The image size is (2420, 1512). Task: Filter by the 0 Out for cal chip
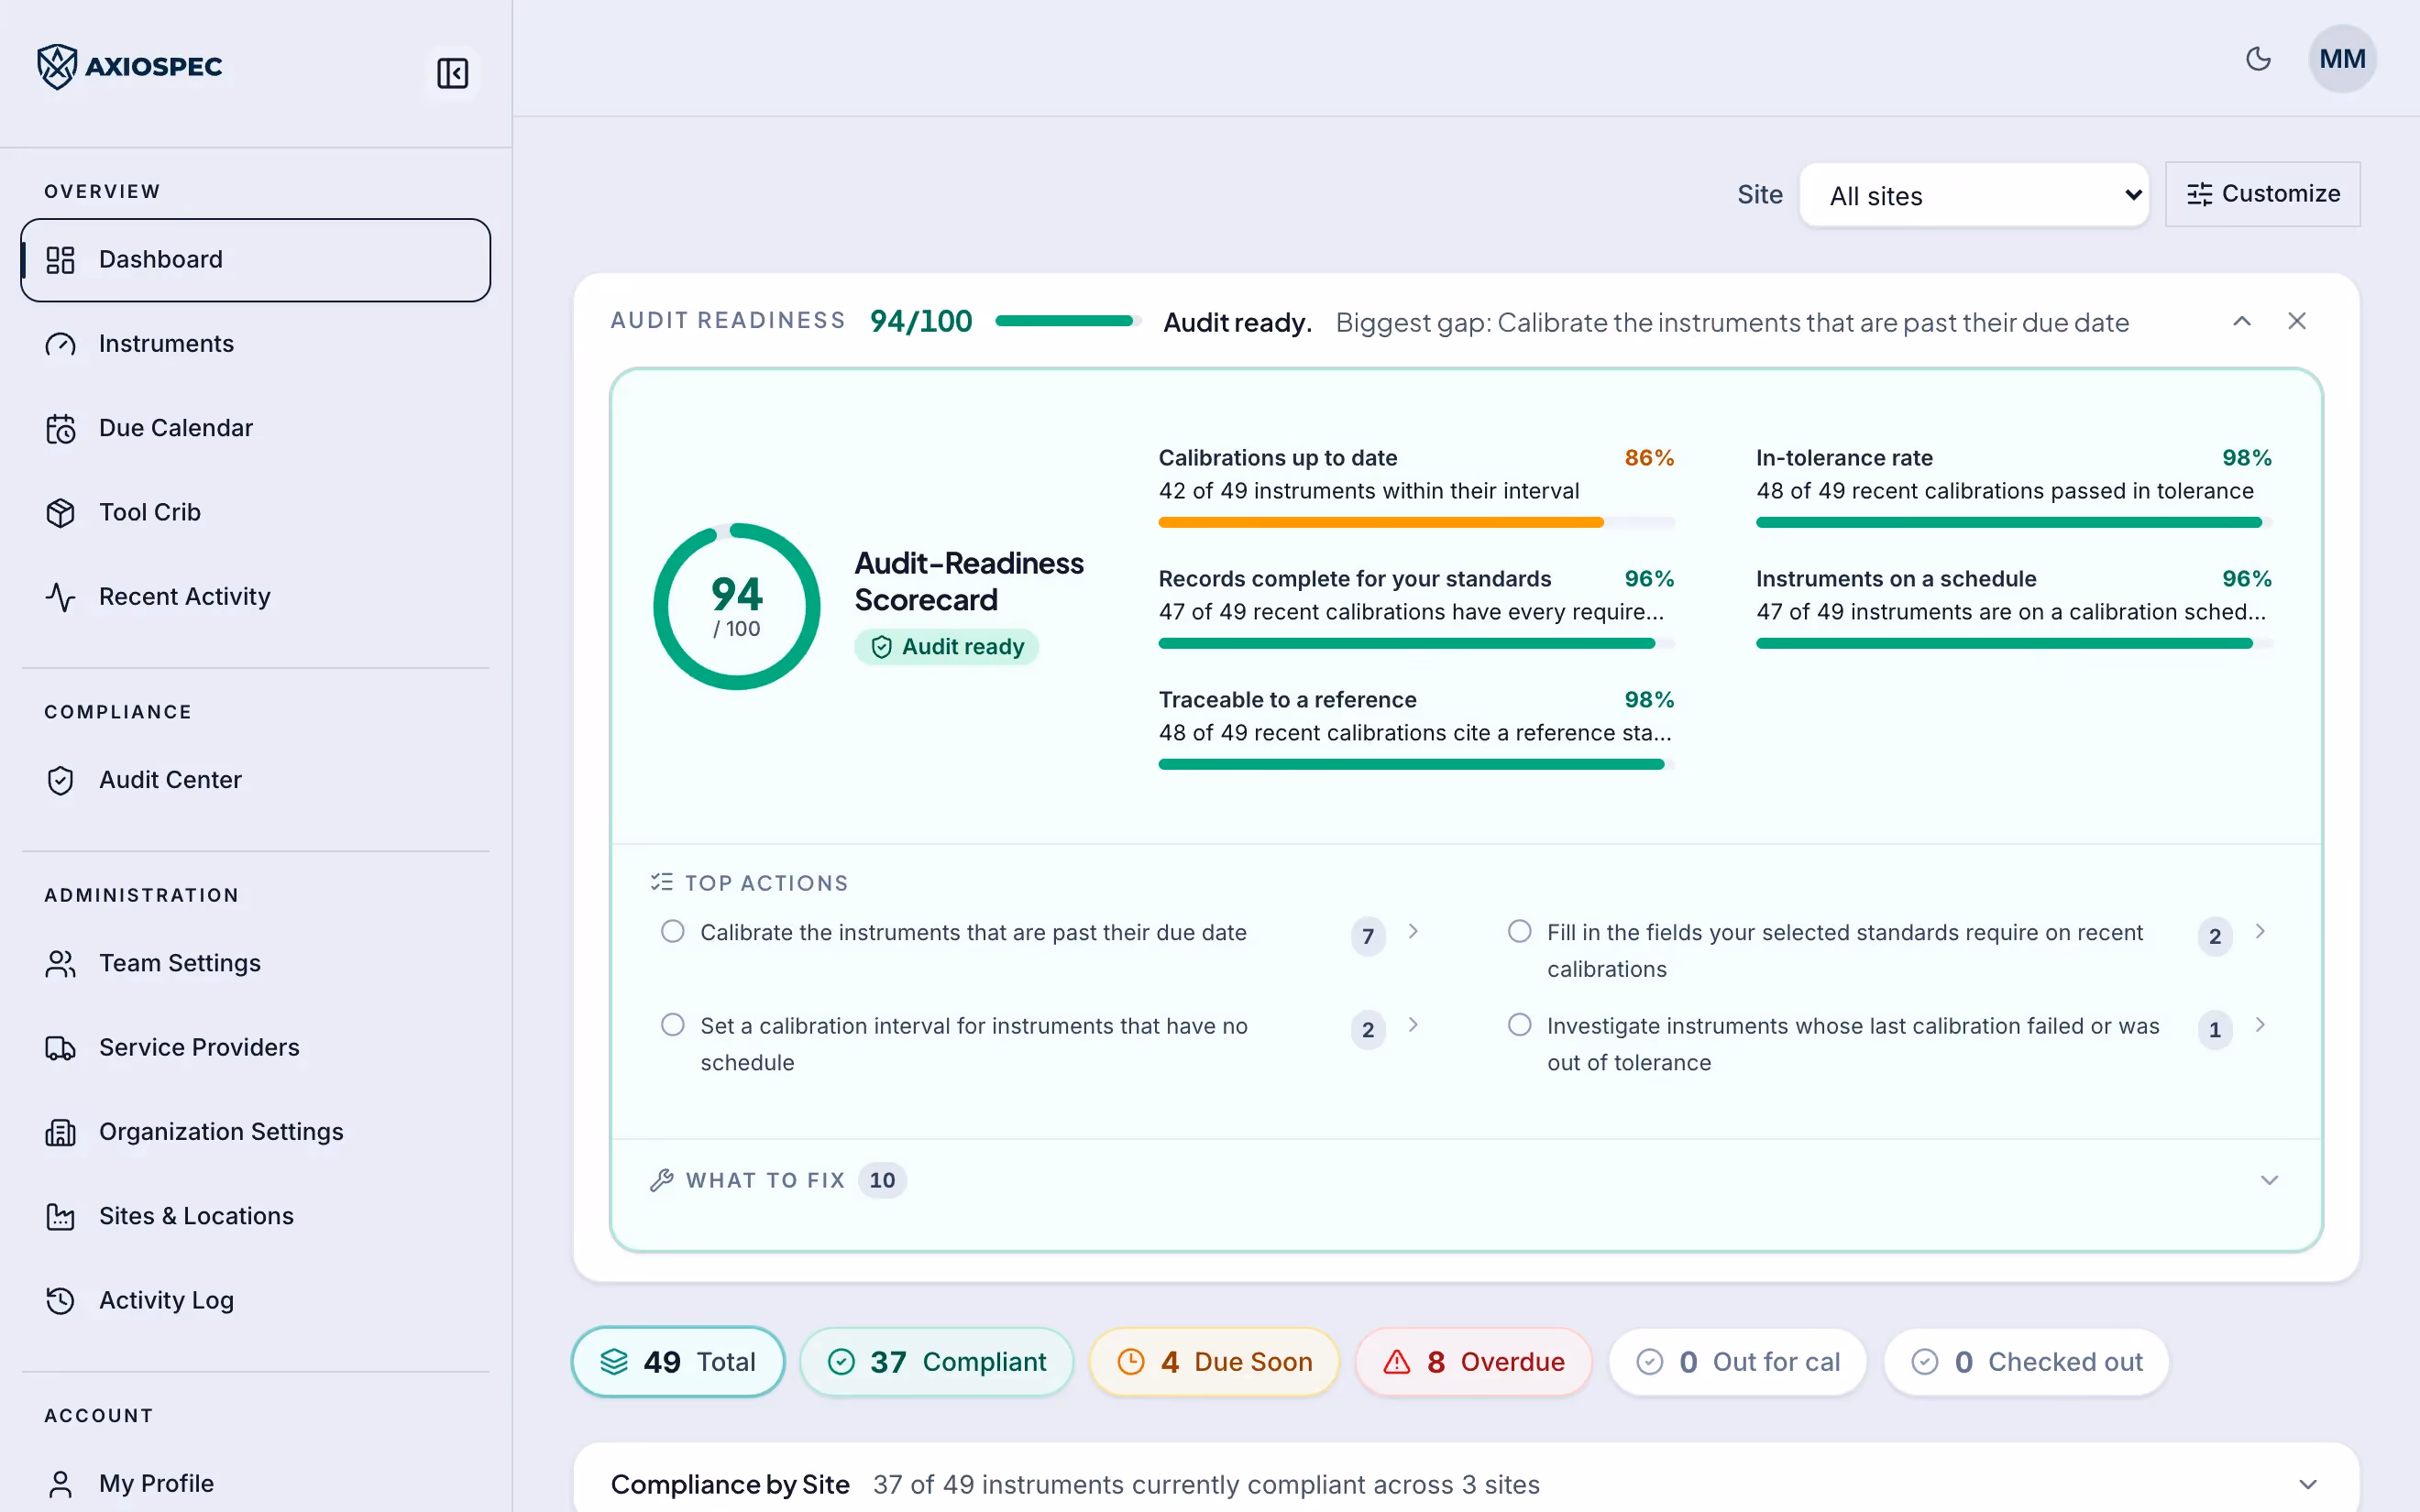[1737, 1362]
